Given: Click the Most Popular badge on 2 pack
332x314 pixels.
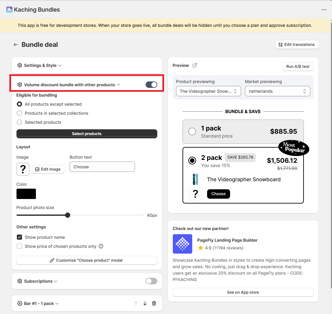Looking at the screenshot, I should tap(294, 148).
